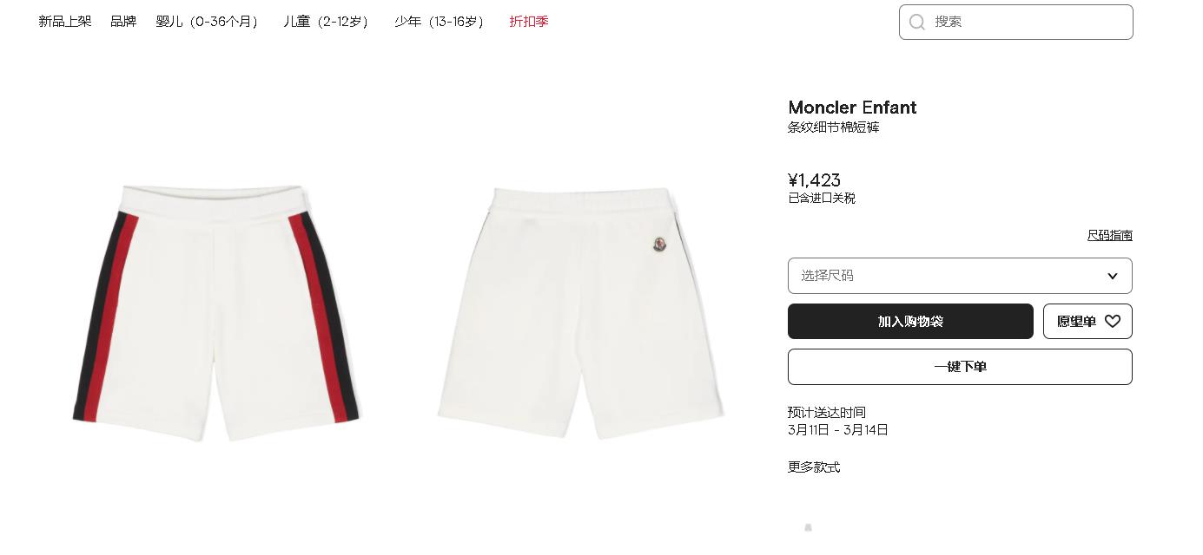Image resolution: width=1203 pixels, height=555 pixels.
Task: Click the heart icon on 愿望单 button
Action: pyautogui.click(x=1113, y=321)
